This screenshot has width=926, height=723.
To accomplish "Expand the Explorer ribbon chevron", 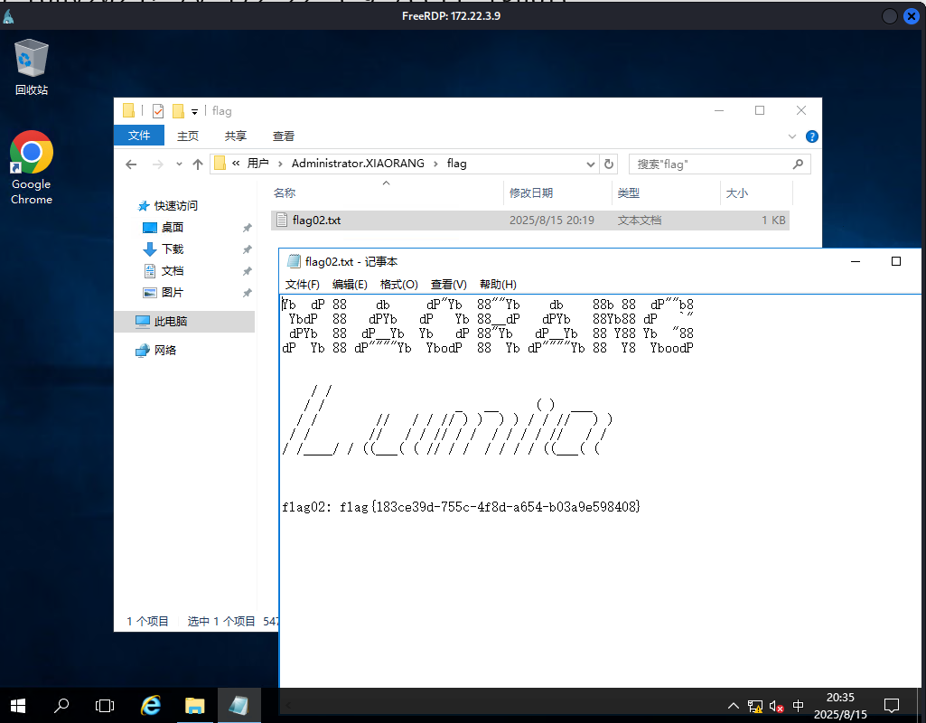I will tap(792, 136).
